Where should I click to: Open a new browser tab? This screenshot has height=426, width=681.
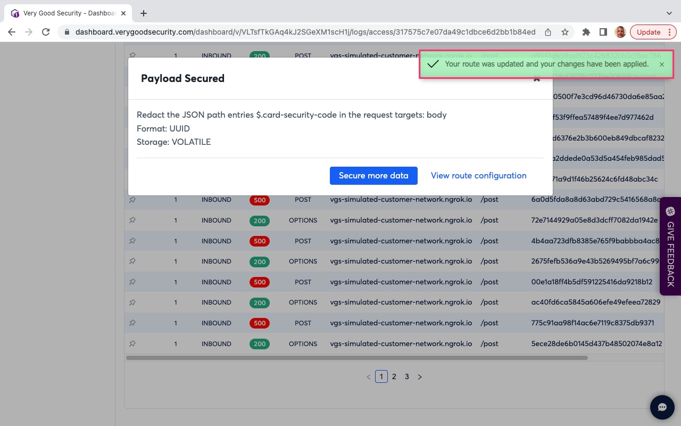click(x=144, y=13)
